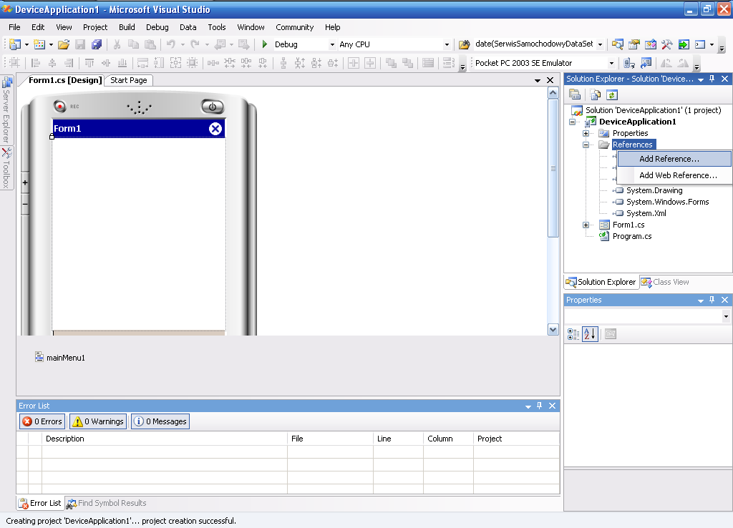733x528 pixels.
Task: Click the Open File folder icon
Action: pyautogui.click(x=64, y=44)
